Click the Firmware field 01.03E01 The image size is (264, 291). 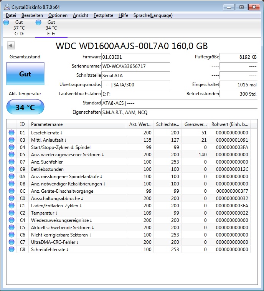135,57
